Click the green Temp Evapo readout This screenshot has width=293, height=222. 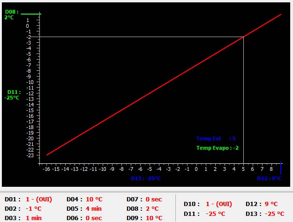pos(218,148)
